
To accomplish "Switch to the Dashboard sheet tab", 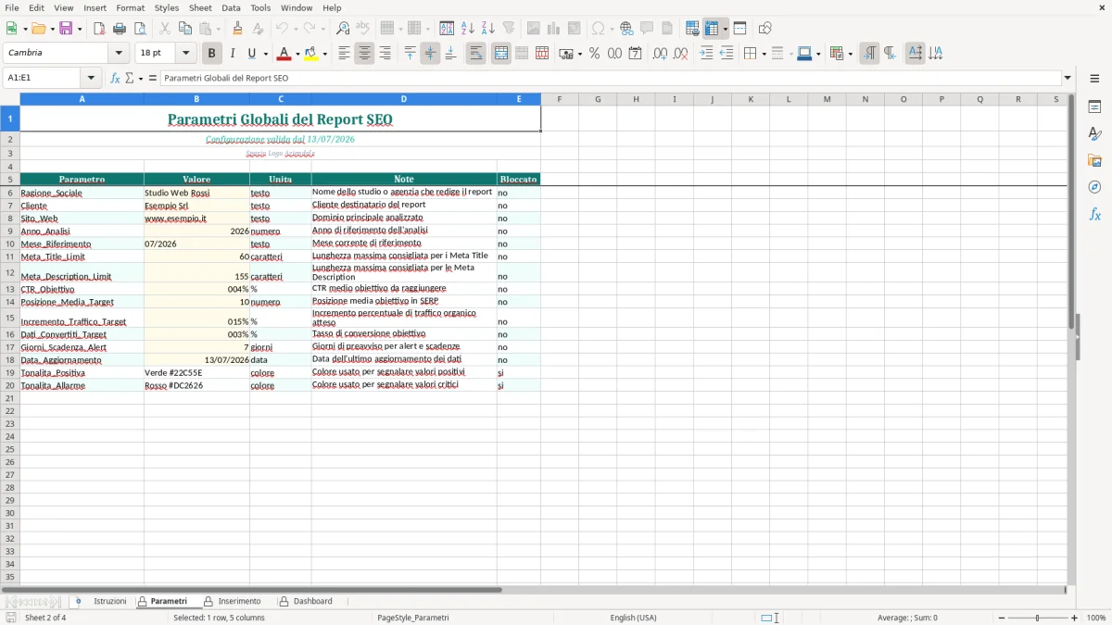I will click(x=312, y=601).
